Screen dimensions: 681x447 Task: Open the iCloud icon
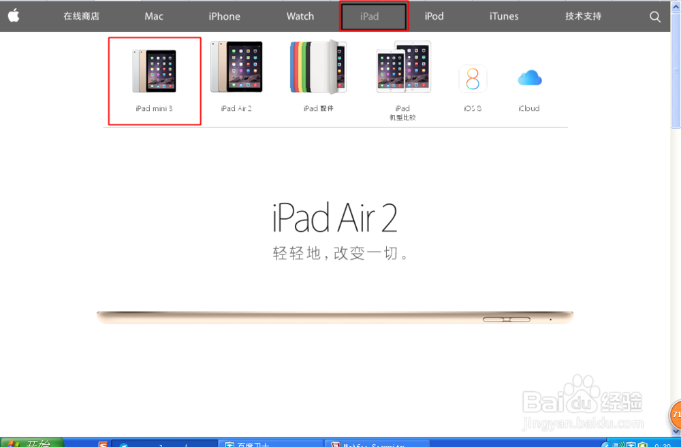[x=529, y=78]
